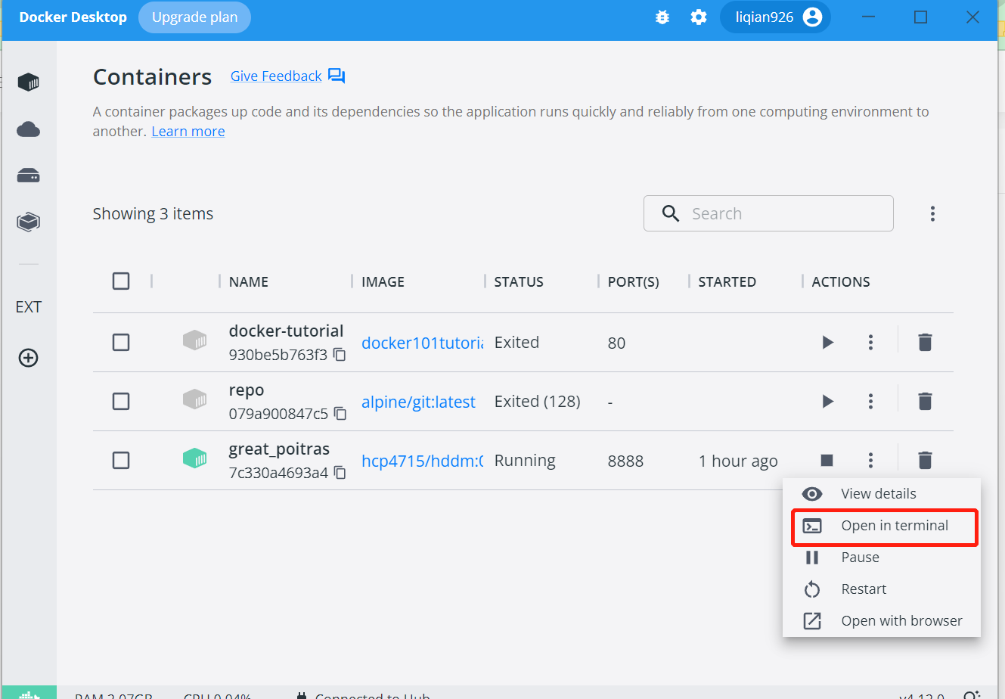Image resolution: width=1005 pixels, height=699 pixels.
Task: Click great_poitras green running container icon
Action: [x=194, y=458]
